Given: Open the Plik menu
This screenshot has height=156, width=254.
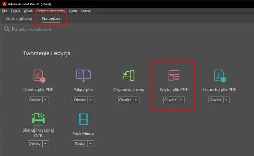Looking at the screenshot, I should click(x=5, y=11).
